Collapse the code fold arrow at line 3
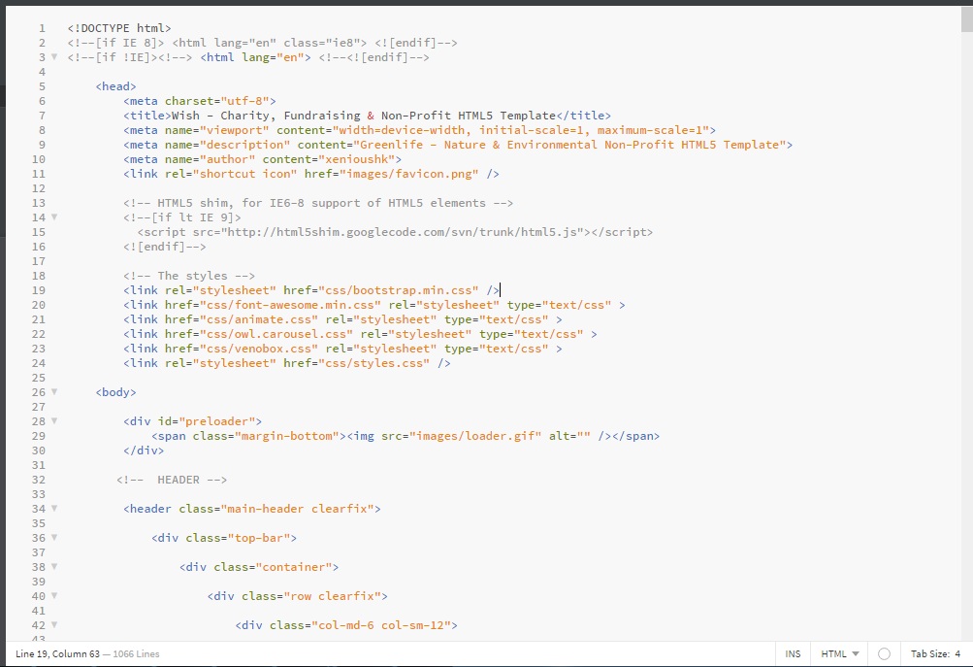Viewport: 973px width, 667px height. pos(54,57)
